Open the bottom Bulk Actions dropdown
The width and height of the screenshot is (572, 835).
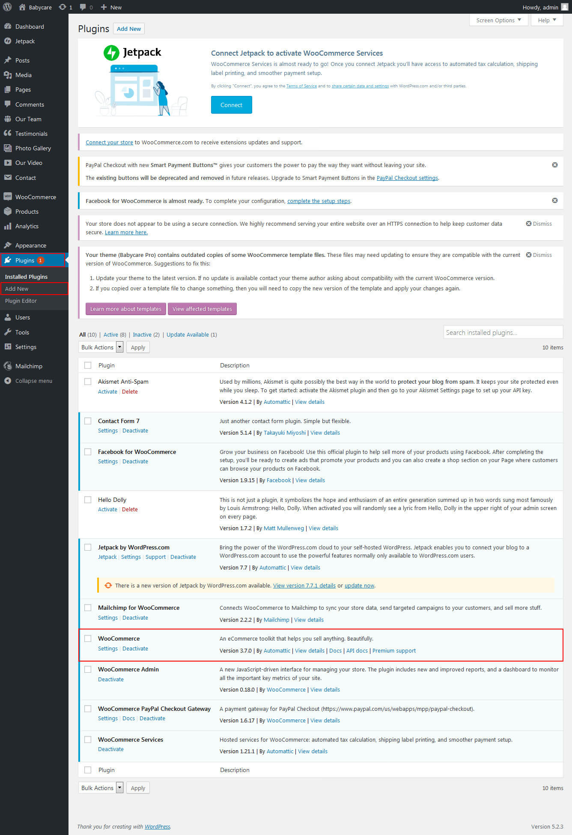point(101,788)
